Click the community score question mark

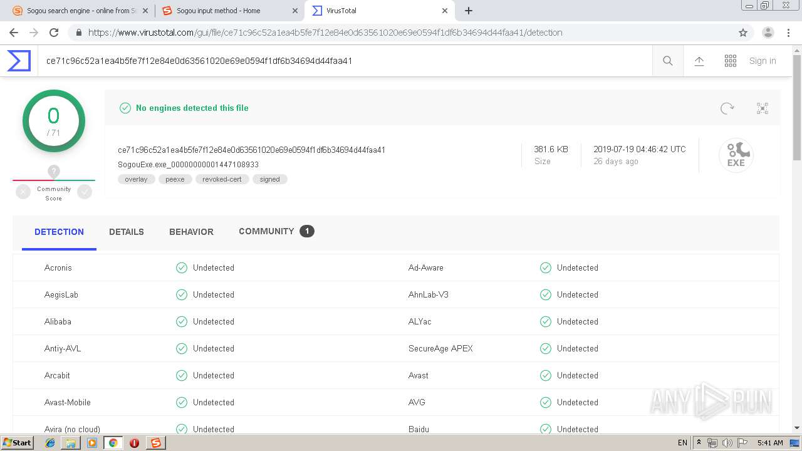point(54,171)
